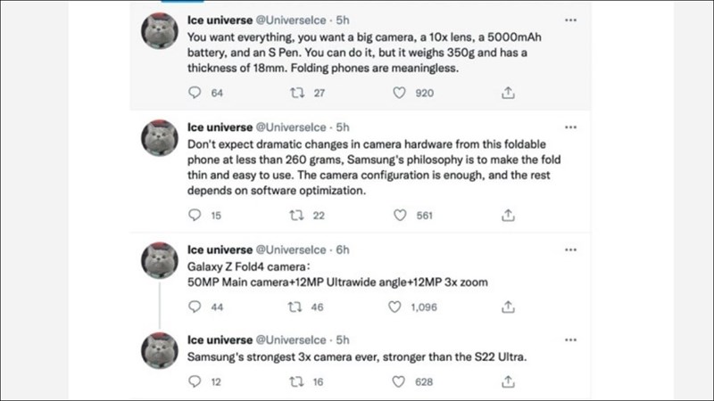Share the strongest 3x camera tweet
This screenshot has width=714, height=401.
coord(508,382)
